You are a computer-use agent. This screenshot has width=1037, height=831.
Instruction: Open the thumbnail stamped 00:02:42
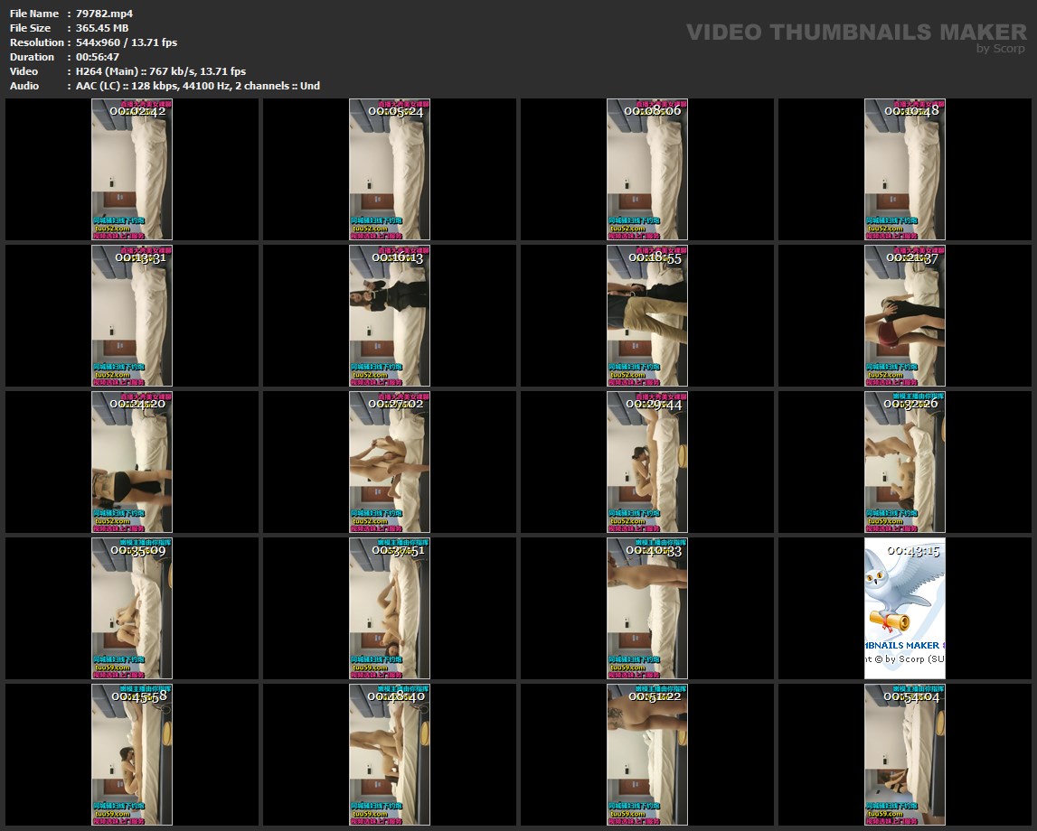point(131,169)
